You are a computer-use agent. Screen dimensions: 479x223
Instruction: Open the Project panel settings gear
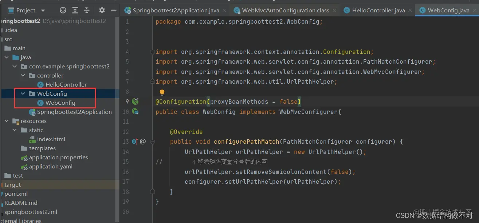(x=102, y=11)
